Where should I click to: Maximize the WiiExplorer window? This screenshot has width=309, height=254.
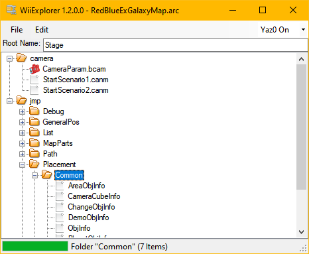coord(263,10)
